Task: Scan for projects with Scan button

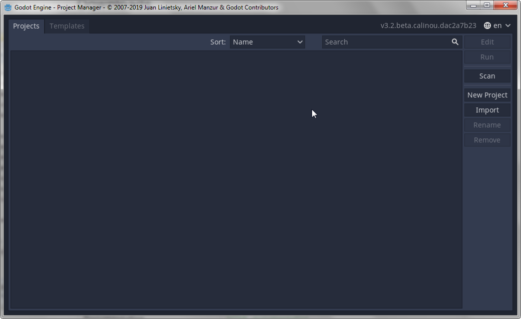Action: click(x=487, y=76)
